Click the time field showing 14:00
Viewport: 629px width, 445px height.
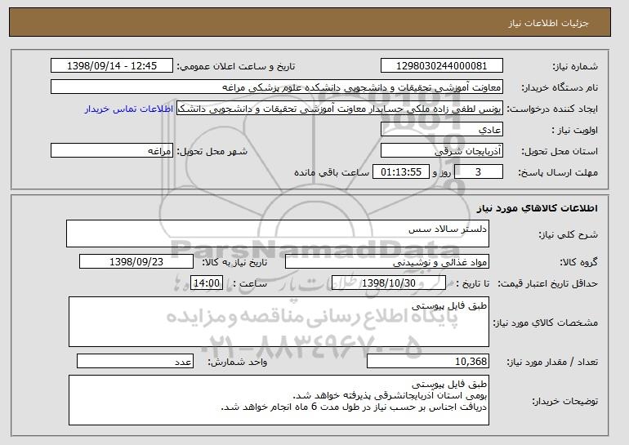[207, 283]
